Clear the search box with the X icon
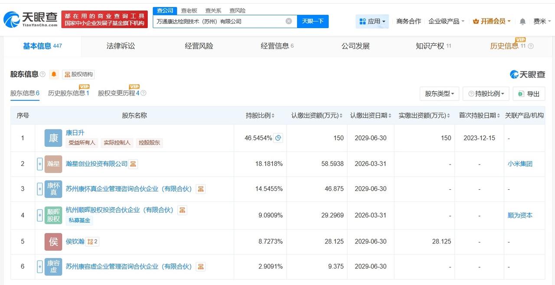Image resolution: width=555 pixels, height=285 pixels. coord(289,21)
